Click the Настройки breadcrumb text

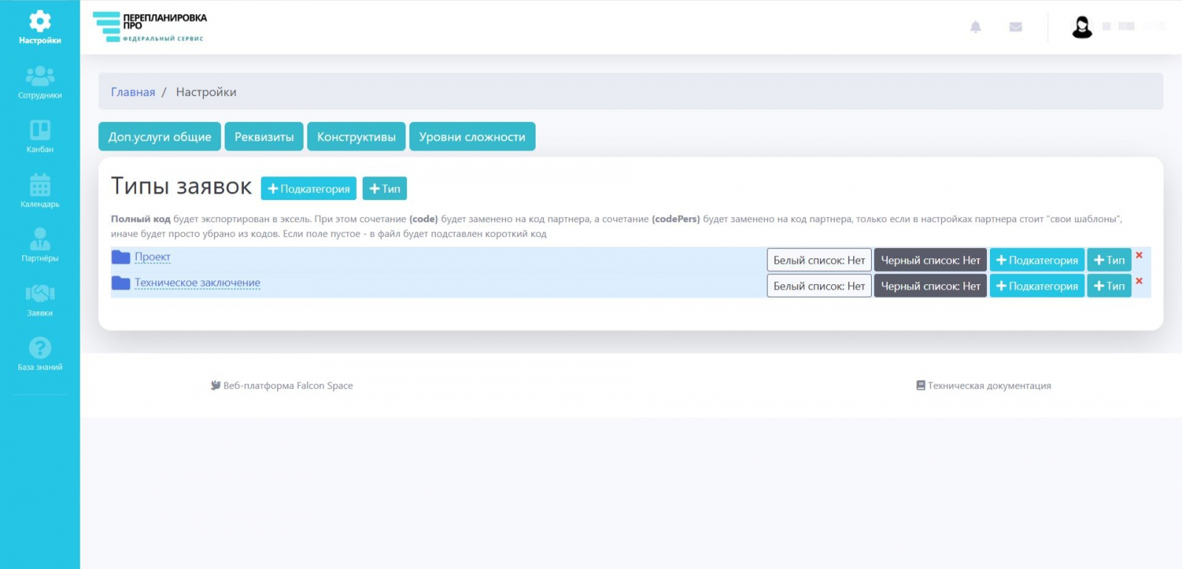206,92
